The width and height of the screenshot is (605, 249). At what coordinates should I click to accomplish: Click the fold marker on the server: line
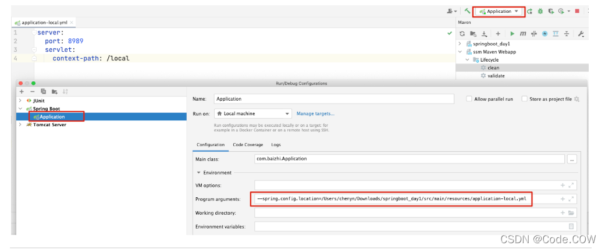34,33
